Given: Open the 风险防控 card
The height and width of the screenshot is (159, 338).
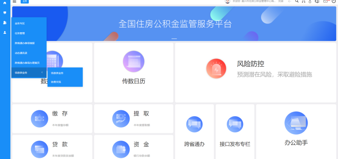Looking at the screenshot, I should 255,69.
